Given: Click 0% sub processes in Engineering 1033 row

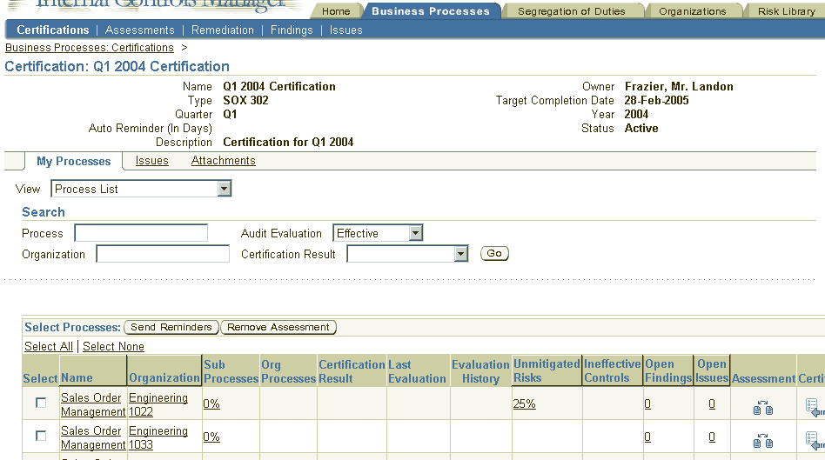Looking at the screenshot, I should (x=211, y=437).
